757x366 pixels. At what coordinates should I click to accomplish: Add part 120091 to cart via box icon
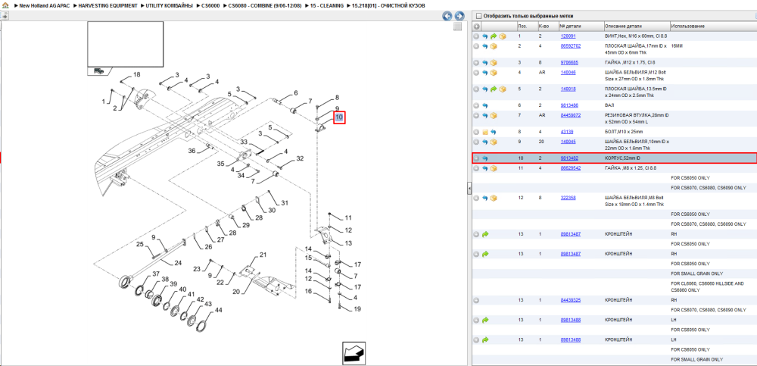(x=502, y=36)
